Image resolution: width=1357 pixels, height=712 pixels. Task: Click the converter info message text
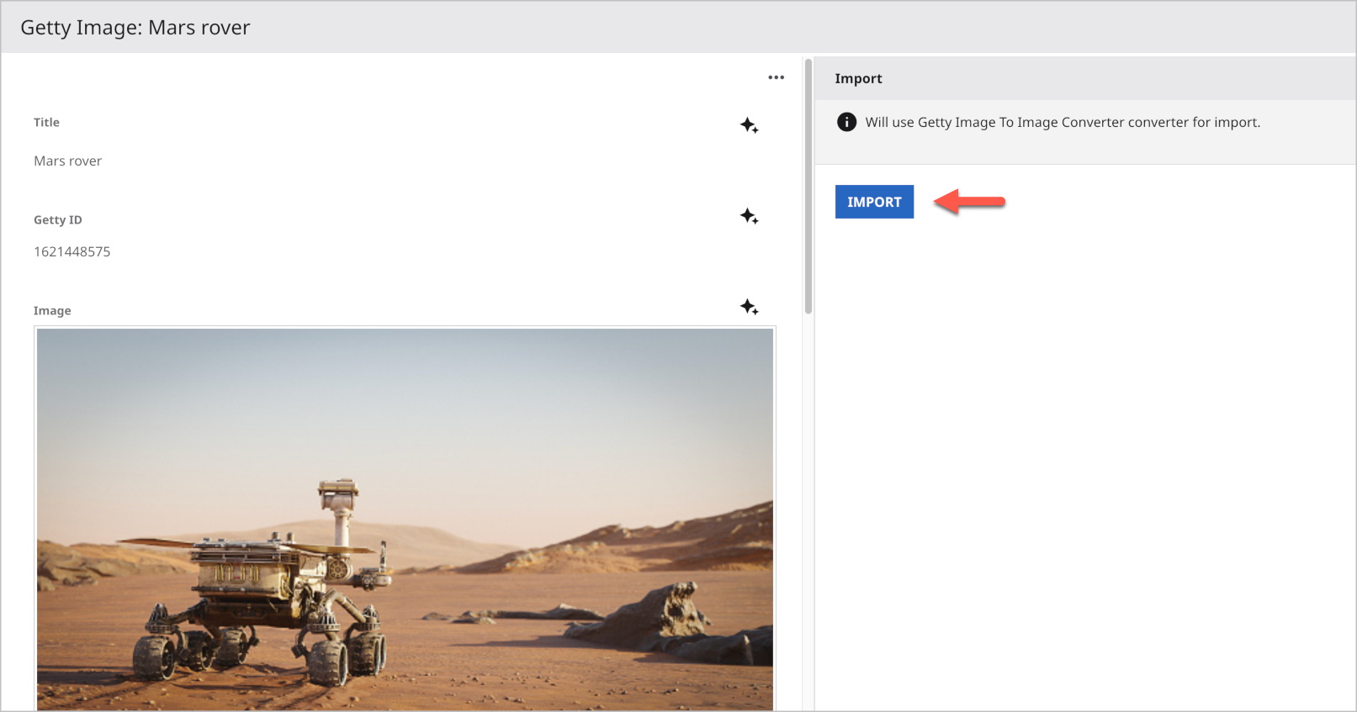(1063, 122)
